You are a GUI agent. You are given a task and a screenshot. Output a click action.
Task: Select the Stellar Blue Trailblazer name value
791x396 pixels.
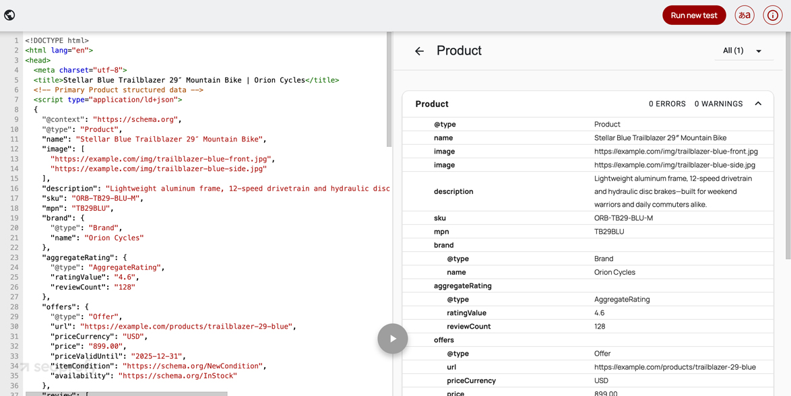[660, 137]
